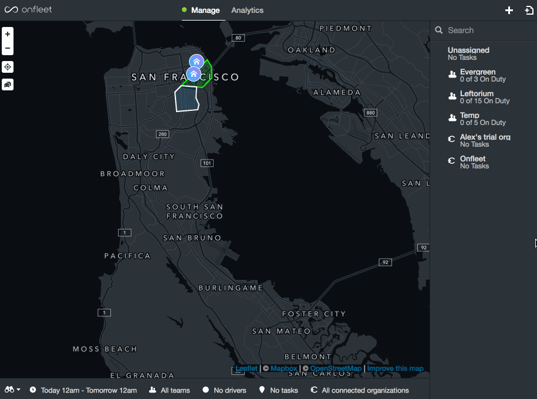Viewport: 537px width, 399px height.
Task: Click Improve this map link
Action: point(395,368)
